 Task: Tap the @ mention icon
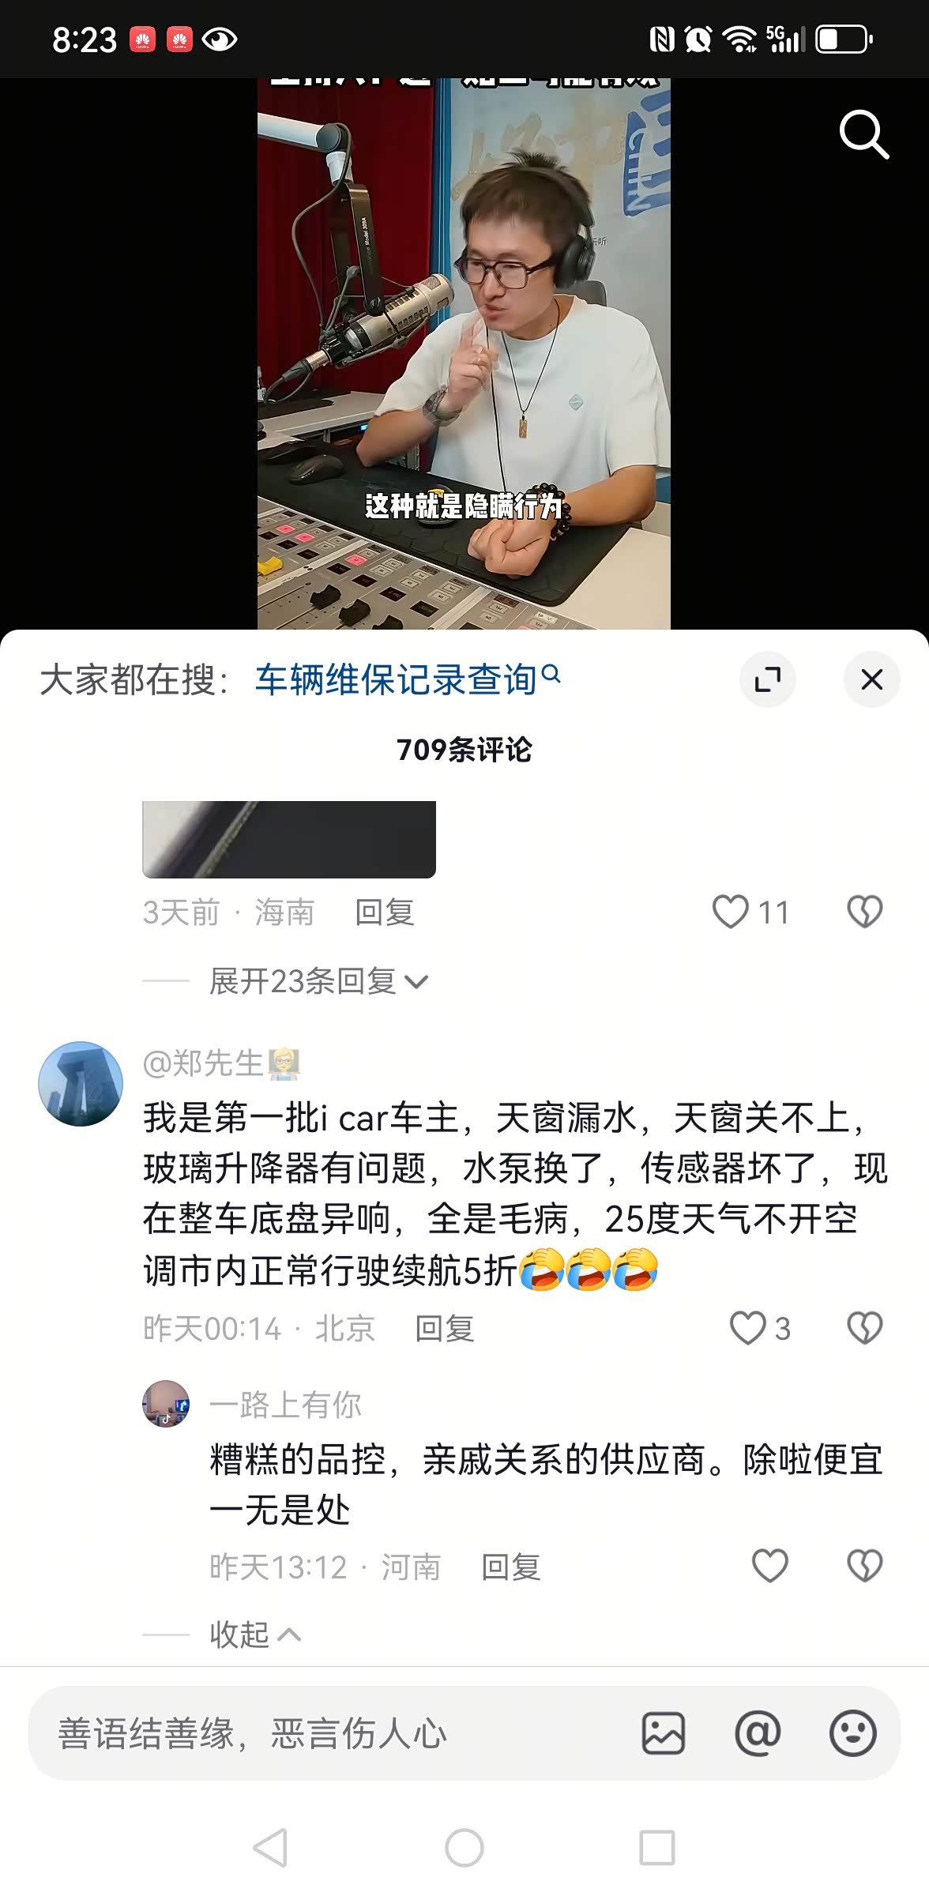click(x=758, y=1733)
